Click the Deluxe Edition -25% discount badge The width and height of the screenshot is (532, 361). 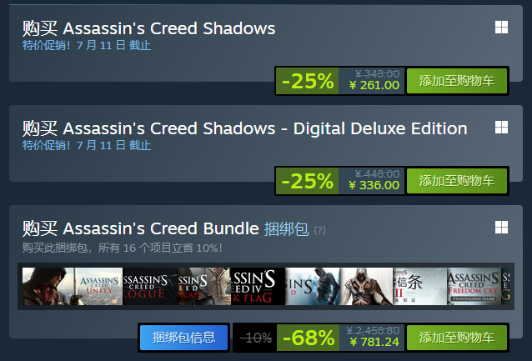point(307,181)
